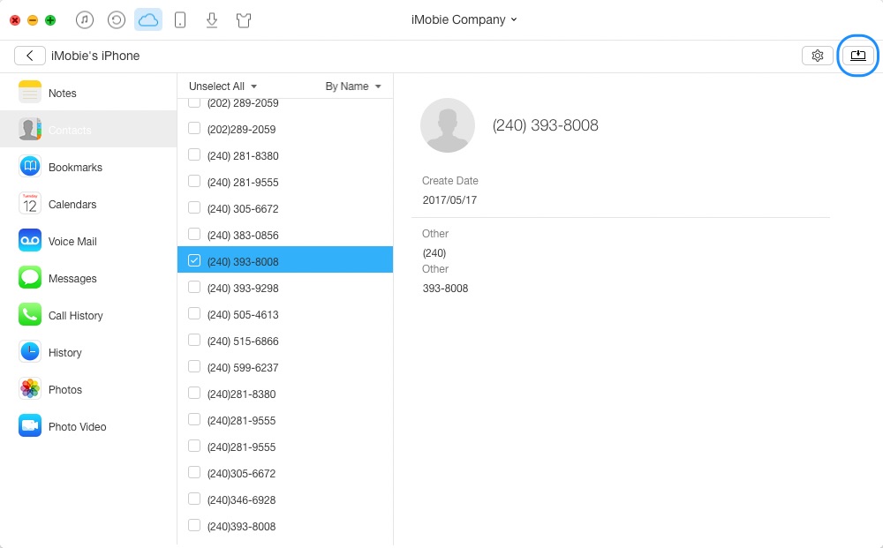Open the T-shirt skin icon
This screenshot has height=548, width=883.
tap(244, 19)
